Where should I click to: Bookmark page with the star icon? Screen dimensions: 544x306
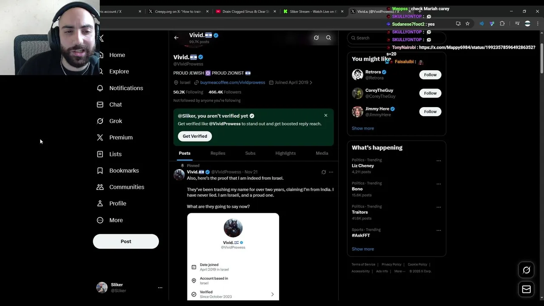(467, 24)
